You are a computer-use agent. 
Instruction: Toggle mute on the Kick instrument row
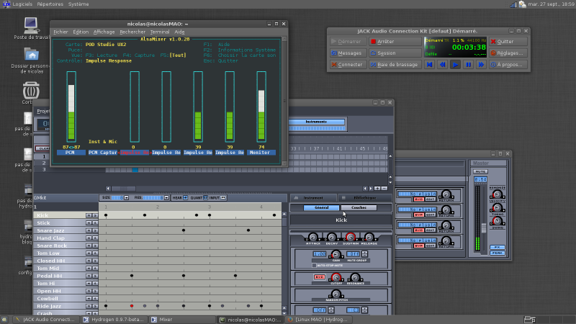tap(89, 215)
